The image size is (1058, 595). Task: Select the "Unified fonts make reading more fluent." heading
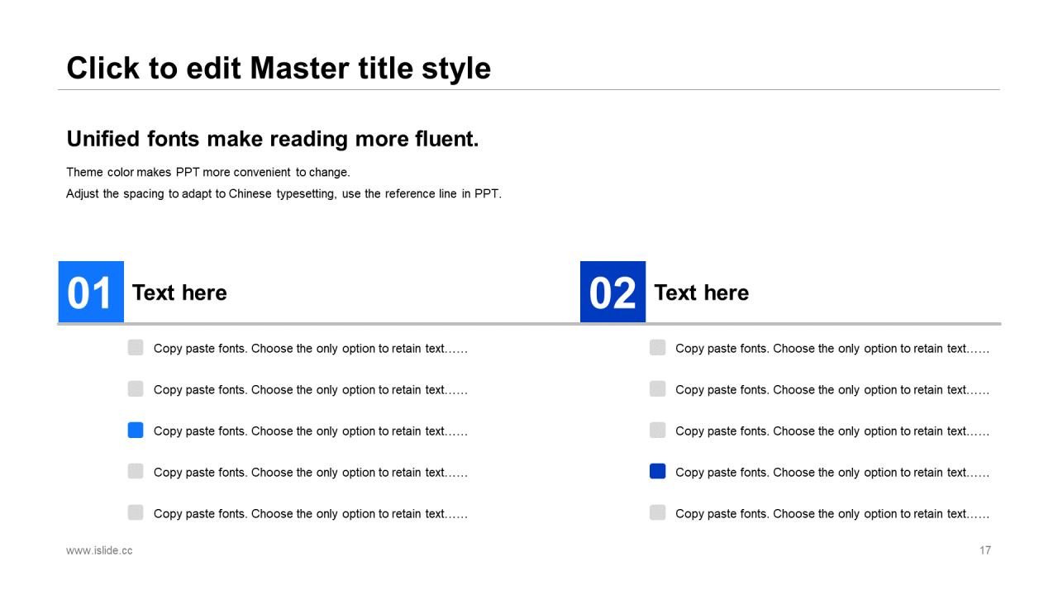click(273, 139)
